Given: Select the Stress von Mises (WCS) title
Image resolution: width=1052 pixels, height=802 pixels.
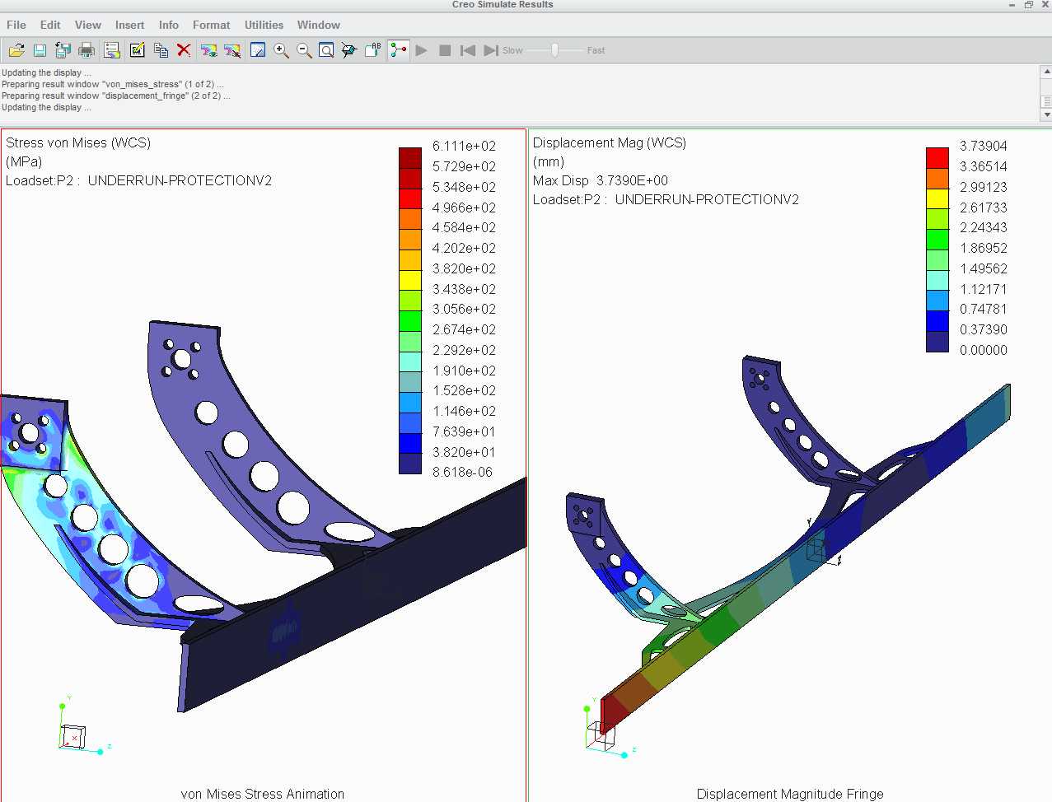Looking at the screenshot, I should coord(78,142).
